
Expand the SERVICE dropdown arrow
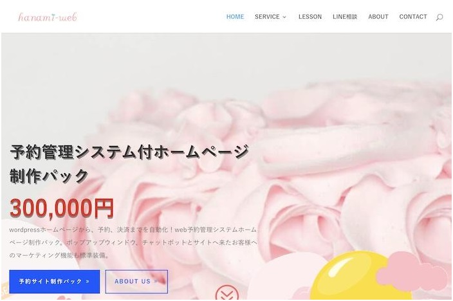click(x=284, y=17)
